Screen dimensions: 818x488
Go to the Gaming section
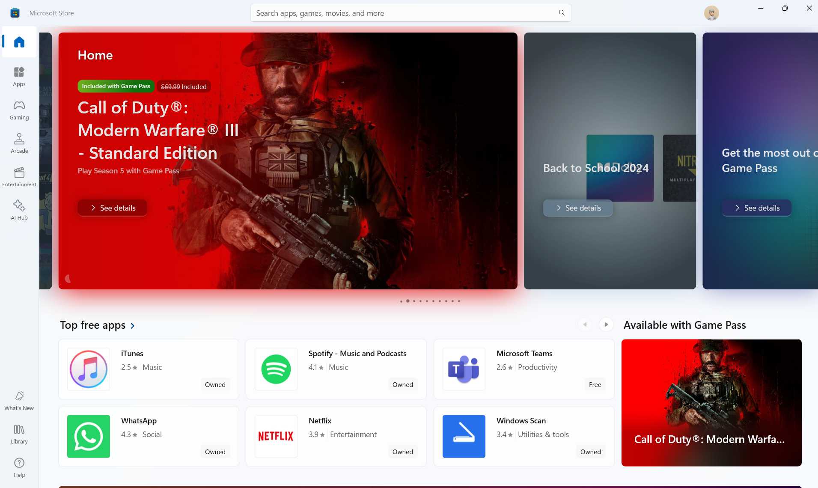[19, 110]
